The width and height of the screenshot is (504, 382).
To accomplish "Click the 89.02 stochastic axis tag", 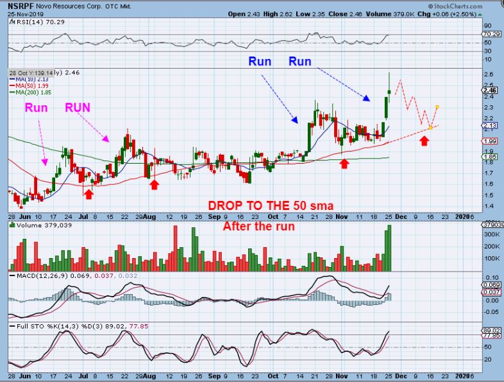I will tap(492, 331).
